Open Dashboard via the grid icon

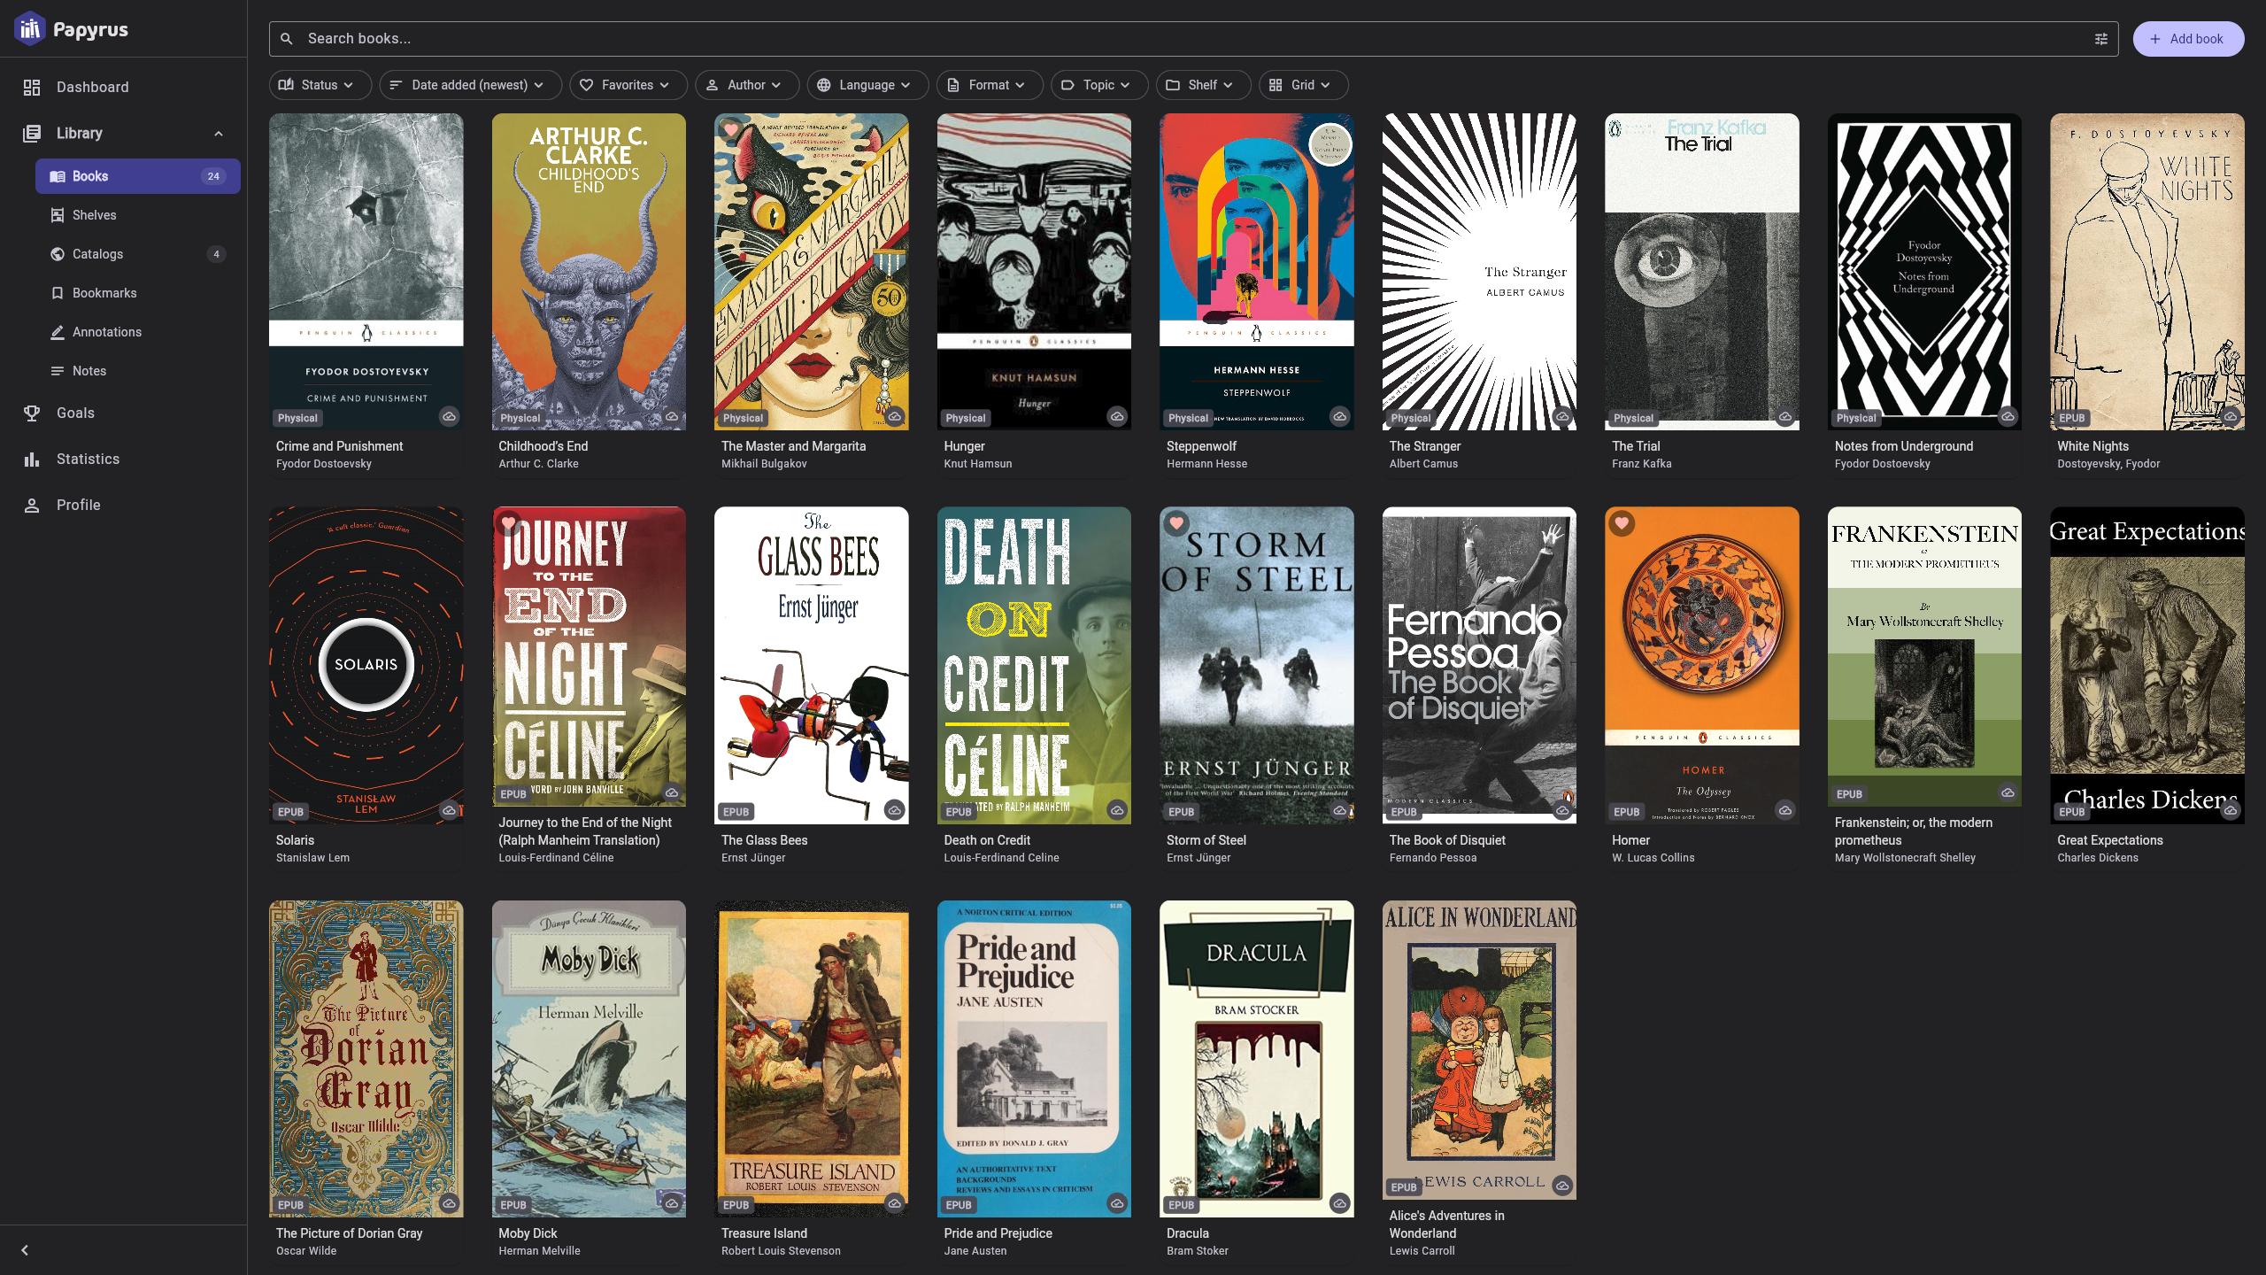point(32,87)
